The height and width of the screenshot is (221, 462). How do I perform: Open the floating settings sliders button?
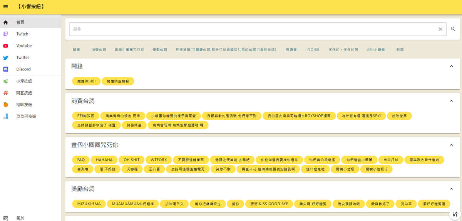click(x=455, y=214)
